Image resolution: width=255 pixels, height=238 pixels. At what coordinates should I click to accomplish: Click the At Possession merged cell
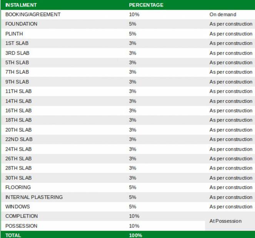point(225,221)
